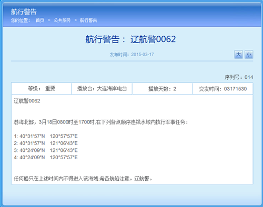This screenshot has height=207, width=263.
Task: Click the 渤海北部 military task sentence
Action: point(101,122)
